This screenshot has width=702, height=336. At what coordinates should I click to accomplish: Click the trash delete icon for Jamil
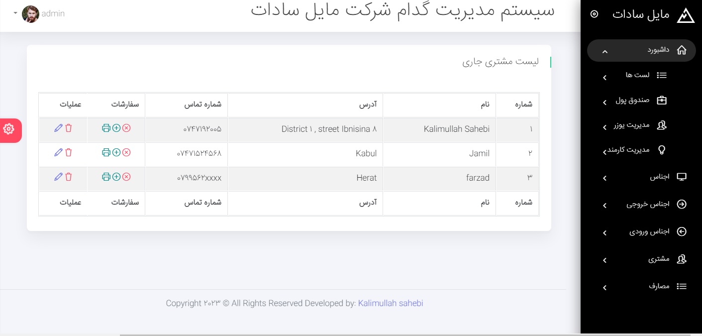pyautogui.click(x=69, y=152)
